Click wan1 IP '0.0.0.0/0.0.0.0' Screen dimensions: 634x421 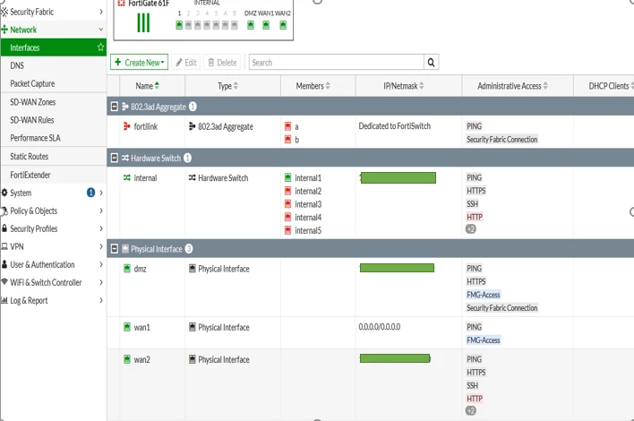pos(380,326)
